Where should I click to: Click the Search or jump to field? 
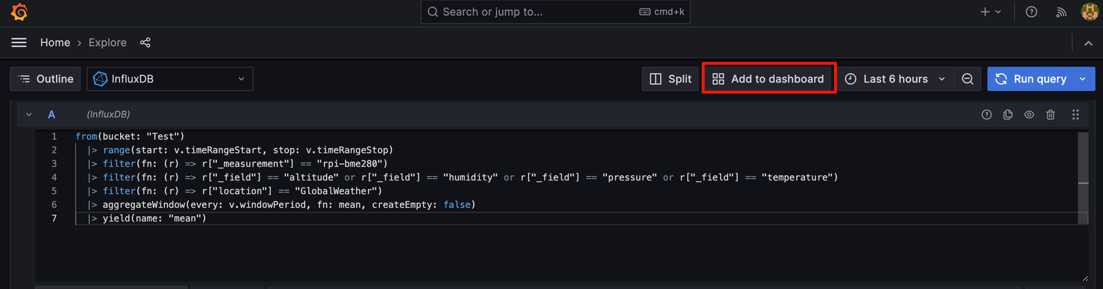(x=556, y=12)
